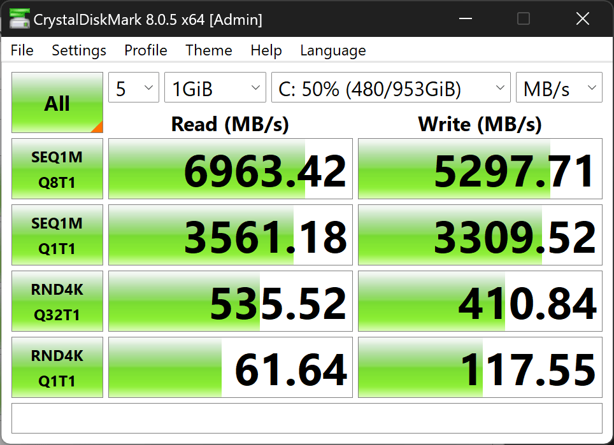Click the 3309.52 write result
This screenshot has height=445, width=614.
(480, 235)
